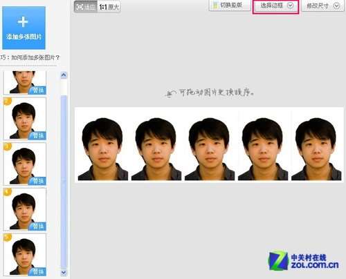346x279 pixels.
Task: Click the plus icon to add multiple pictures
Action: pyautogui.click(x=24, y=28)
